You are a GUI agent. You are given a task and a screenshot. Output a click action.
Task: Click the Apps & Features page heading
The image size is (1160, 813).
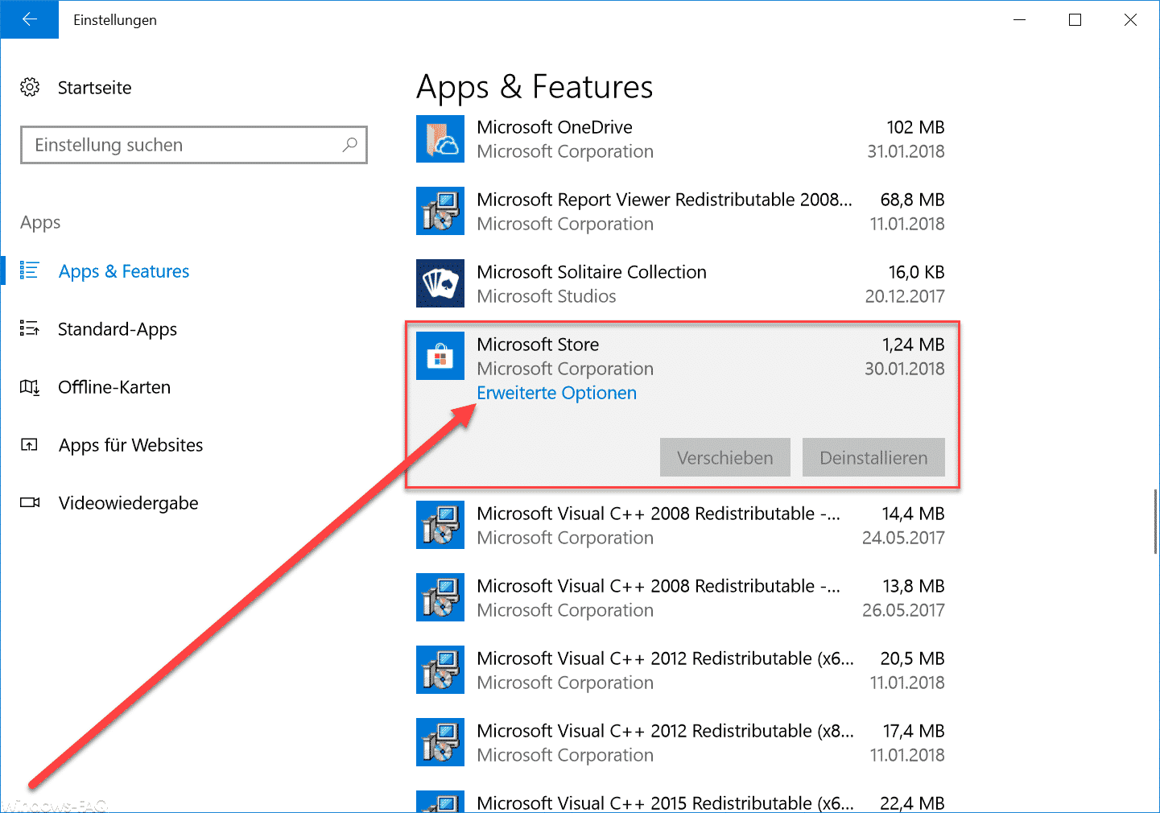535,87
